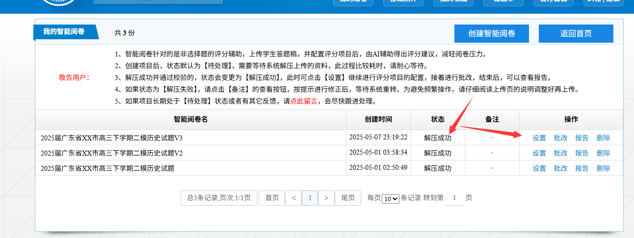Expand the records-per-page dropdown
634x238 pixels.
point(391,199)
